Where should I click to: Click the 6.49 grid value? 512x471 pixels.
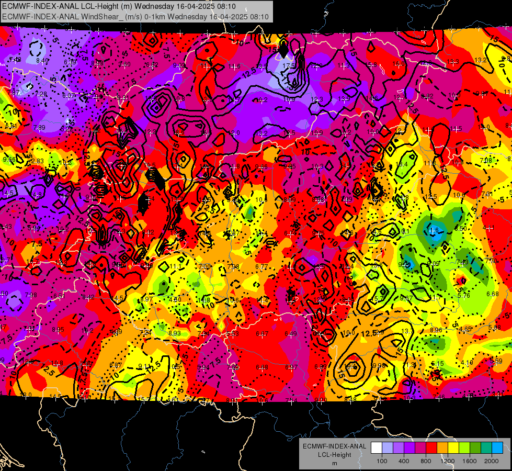[291, 334]
